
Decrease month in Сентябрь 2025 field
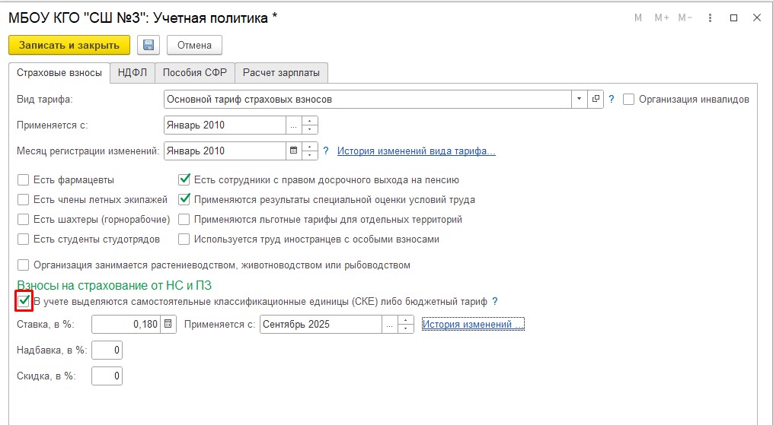406,328
